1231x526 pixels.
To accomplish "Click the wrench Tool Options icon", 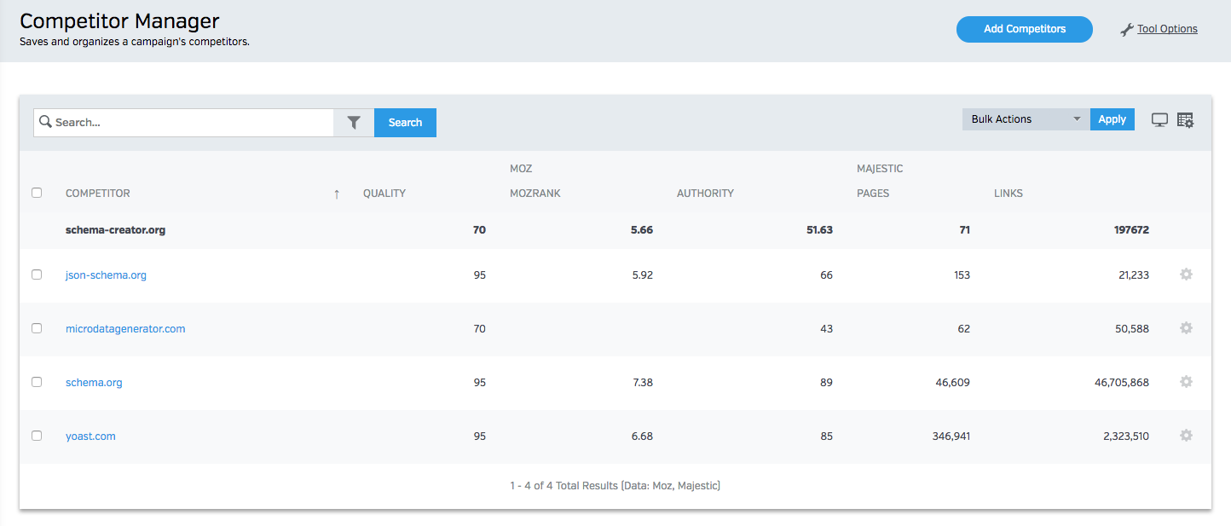I will click(x=1126, y=30).
